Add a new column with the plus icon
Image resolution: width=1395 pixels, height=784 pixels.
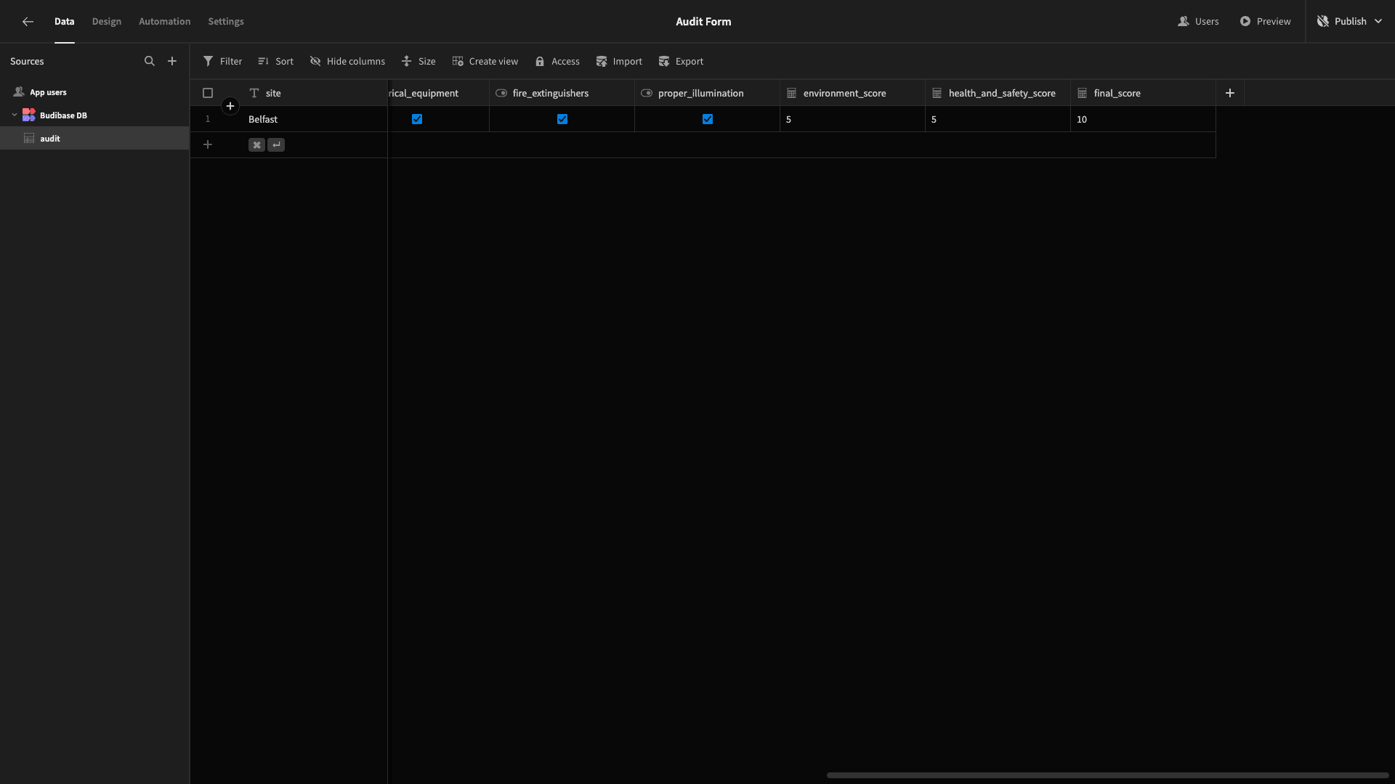pyautogui.click(x=1230, y=93)
